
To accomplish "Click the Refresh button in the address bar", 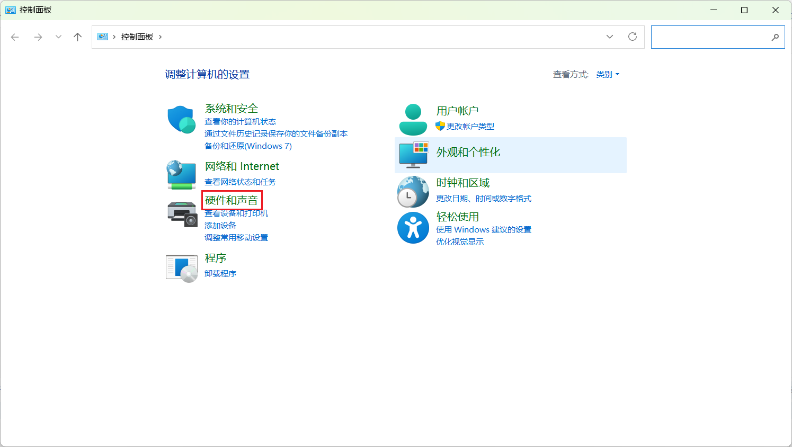I will click(x=633, y=37).
